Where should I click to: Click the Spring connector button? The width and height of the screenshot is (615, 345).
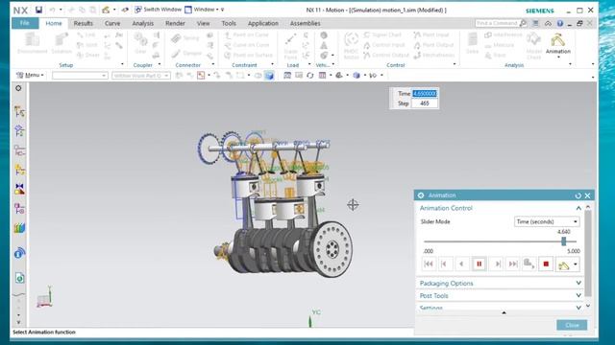(x=185, y=38)
